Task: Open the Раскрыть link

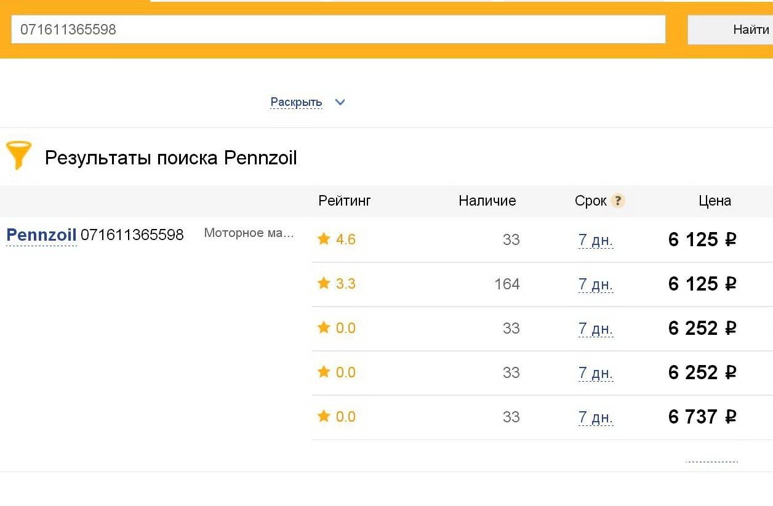Action: [x=296, y=102]
